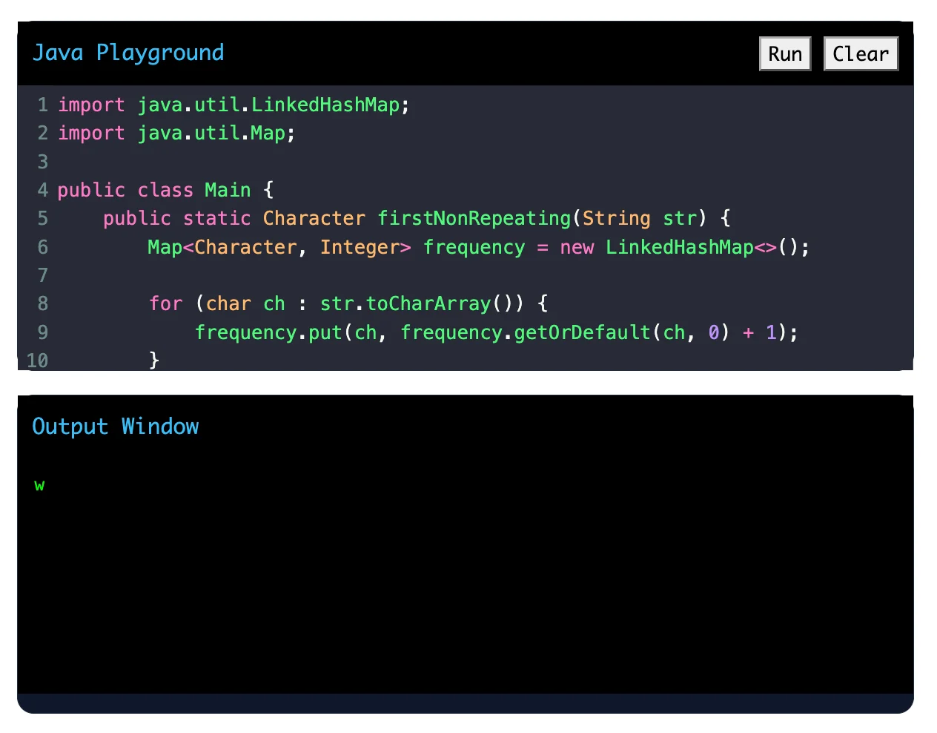937x733 pixels.
Task: Click the Java Playground title
Action: [x=128, y=53]
